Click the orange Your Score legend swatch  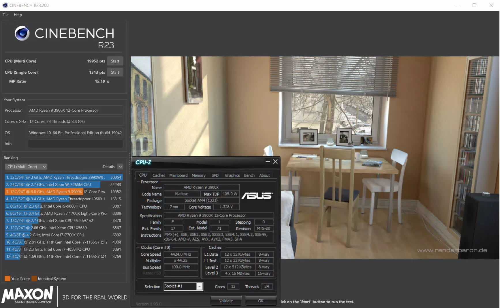7,279
